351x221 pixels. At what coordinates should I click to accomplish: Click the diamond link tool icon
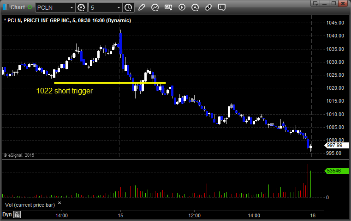(x=208, y=7)
